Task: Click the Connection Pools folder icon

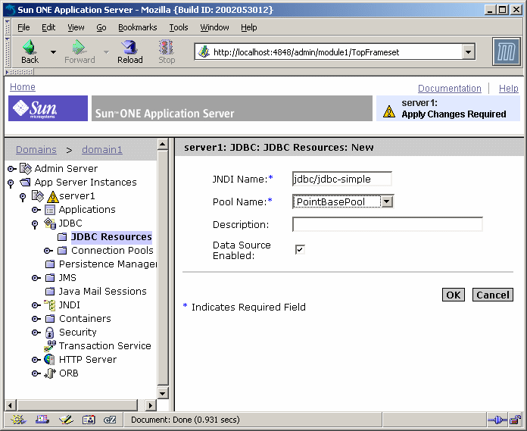Action: click(62, 251)
